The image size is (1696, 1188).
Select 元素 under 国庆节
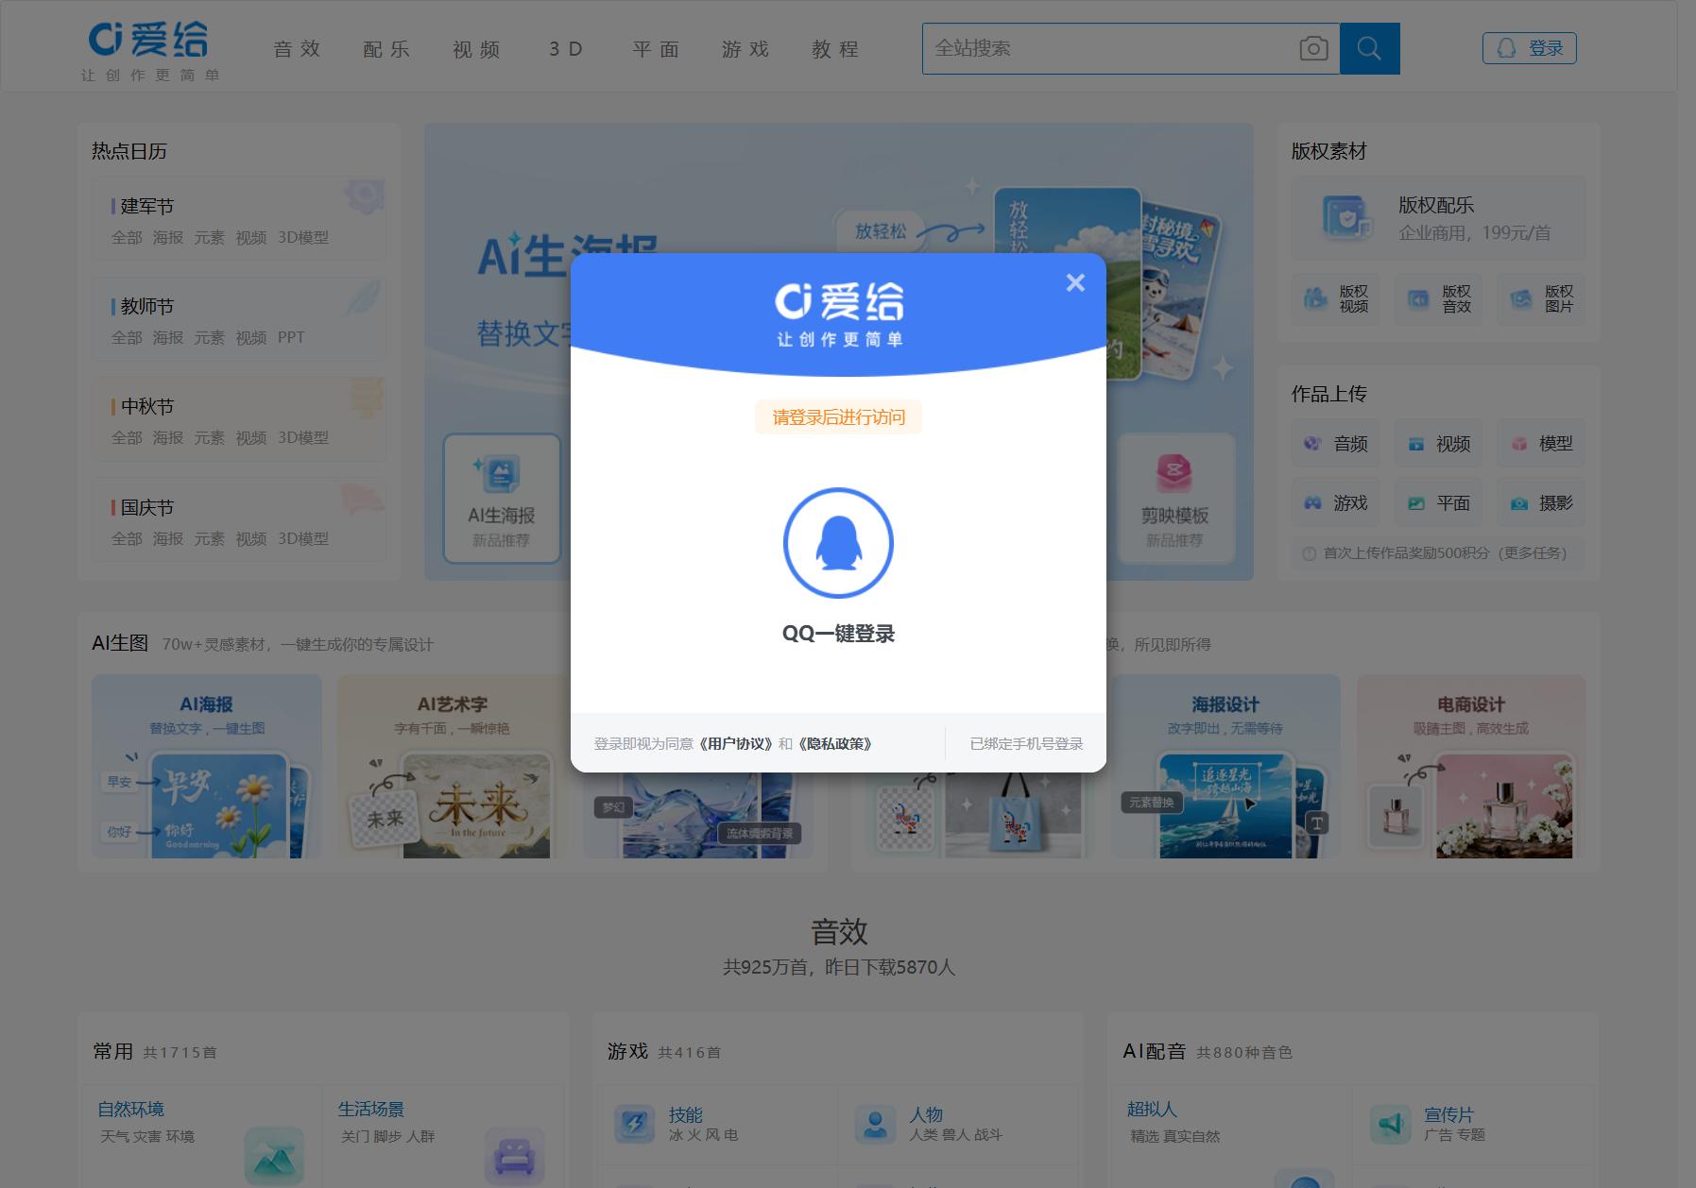(x=210, y=538)
